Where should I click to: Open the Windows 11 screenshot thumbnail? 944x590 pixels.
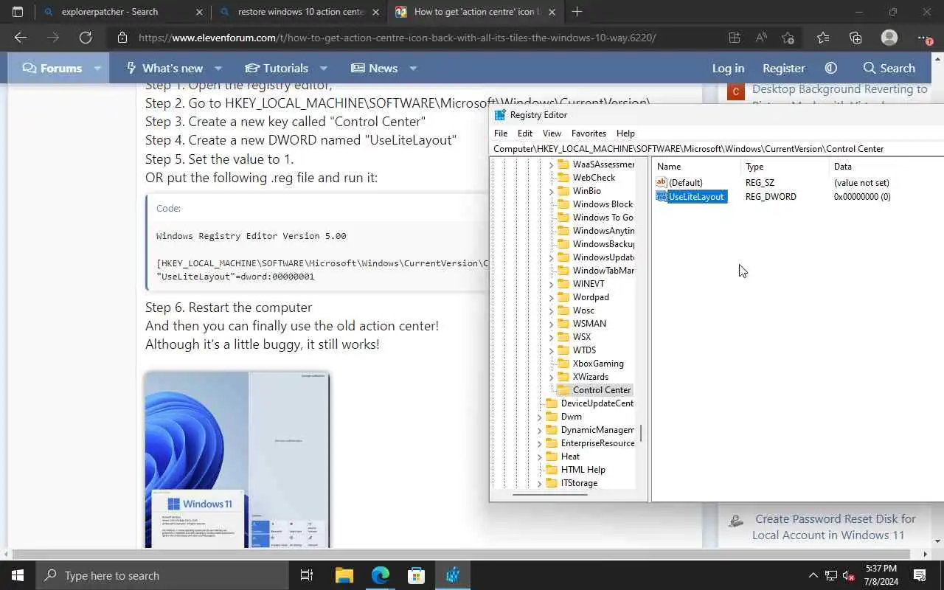[237, 459]
